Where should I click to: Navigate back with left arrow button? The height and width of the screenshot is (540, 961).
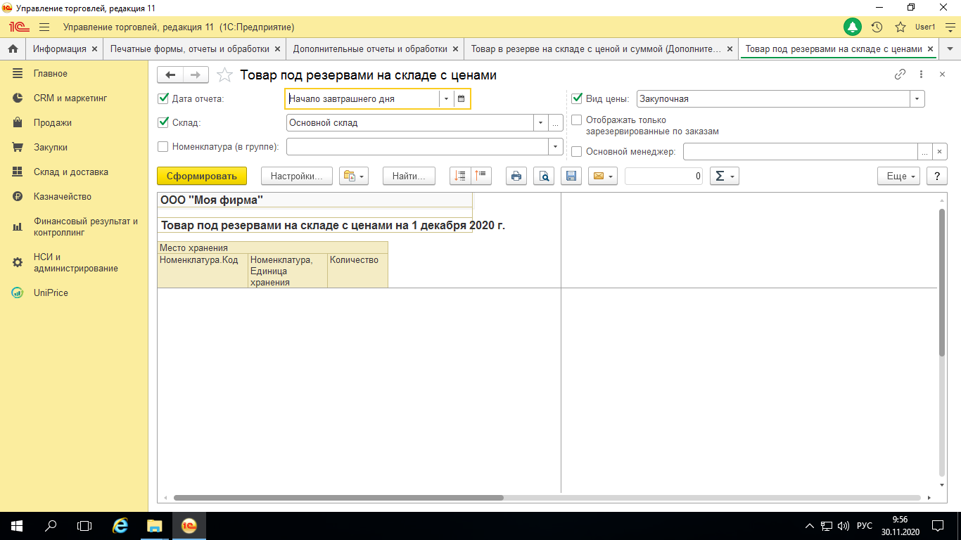170,75
